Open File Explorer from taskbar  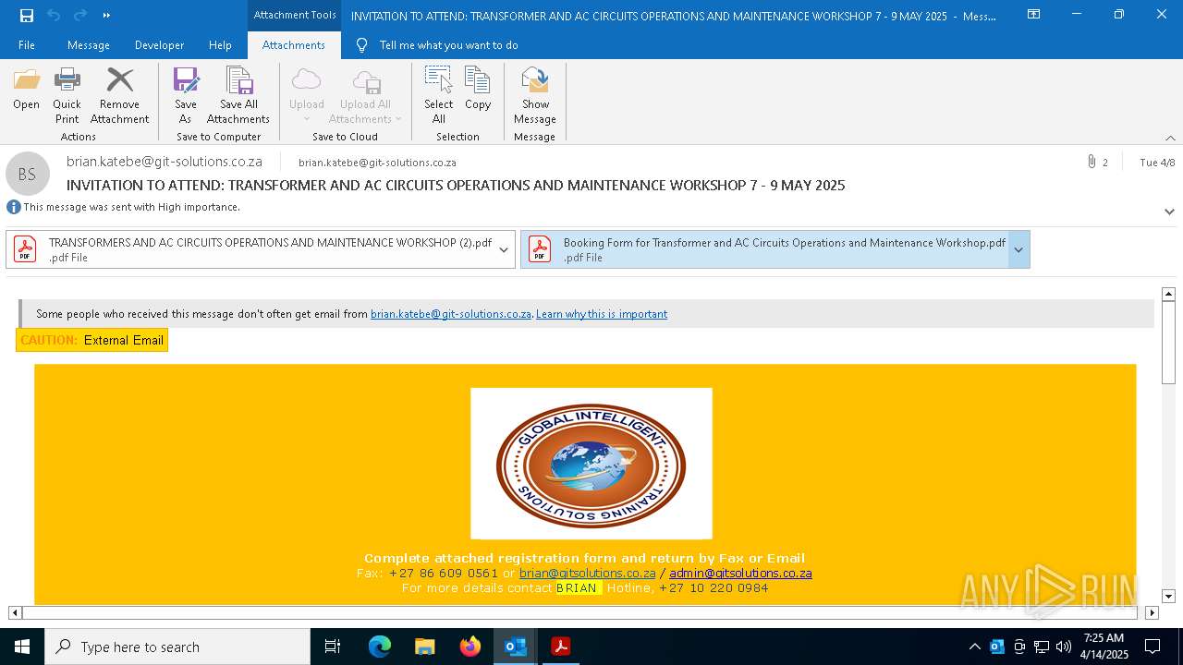tap(424, 647)
